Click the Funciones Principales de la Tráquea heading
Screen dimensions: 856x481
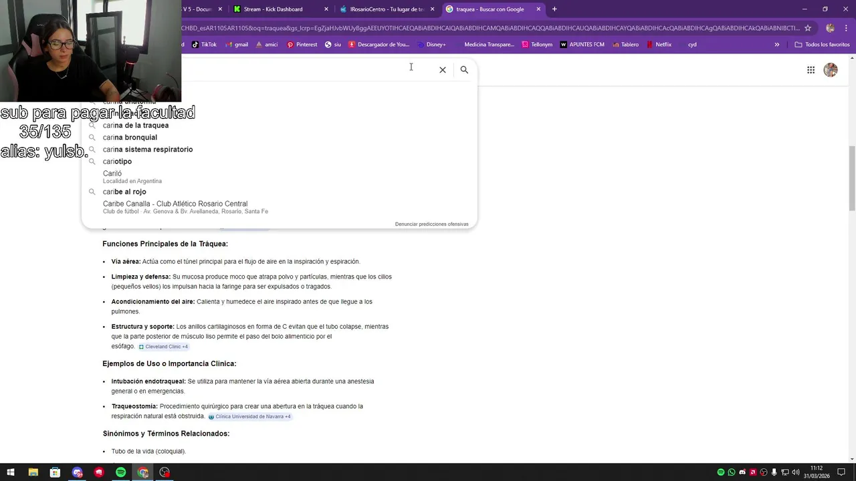click(165, 244)
